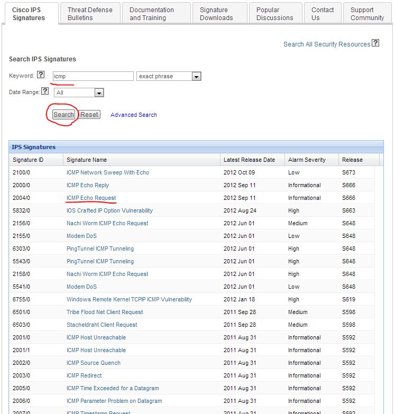
Task: Open ICMP Echo Request signature 2004/0
Action: point(91,198)
